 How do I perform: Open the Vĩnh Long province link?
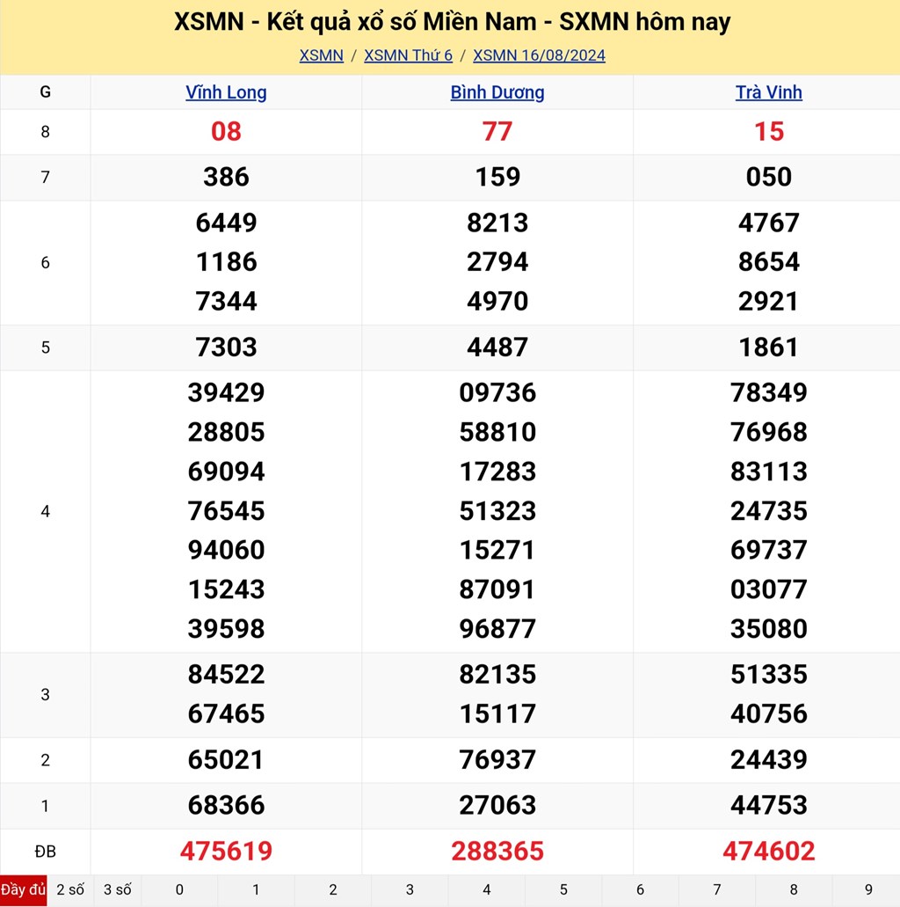226,92
